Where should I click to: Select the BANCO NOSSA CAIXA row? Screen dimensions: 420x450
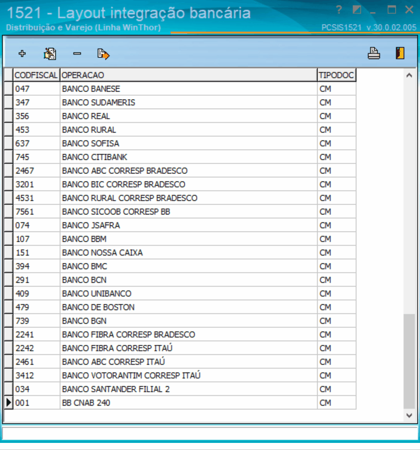point(180,252)
